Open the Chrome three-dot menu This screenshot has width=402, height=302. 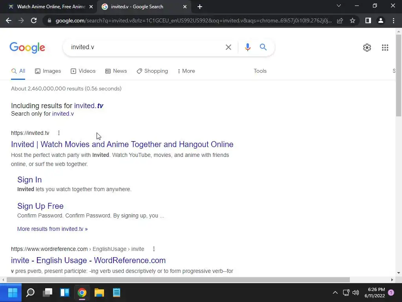[x=393, y=20]
